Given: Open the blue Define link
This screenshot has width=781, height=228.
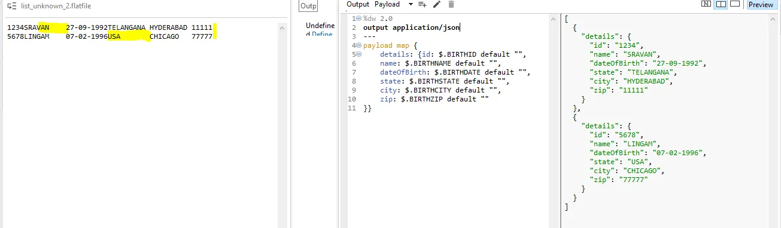Looking at the screenshot, I should (x=322, y=35).
